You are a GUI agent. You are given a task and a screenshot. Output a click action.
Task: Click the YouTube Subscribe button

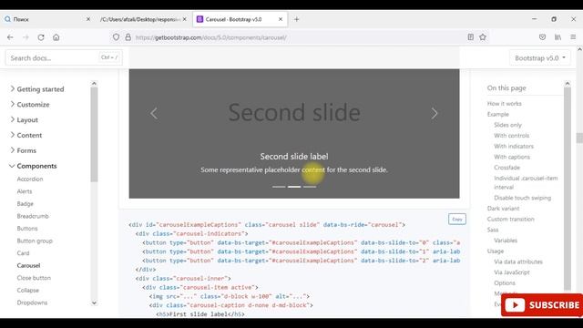542,305
